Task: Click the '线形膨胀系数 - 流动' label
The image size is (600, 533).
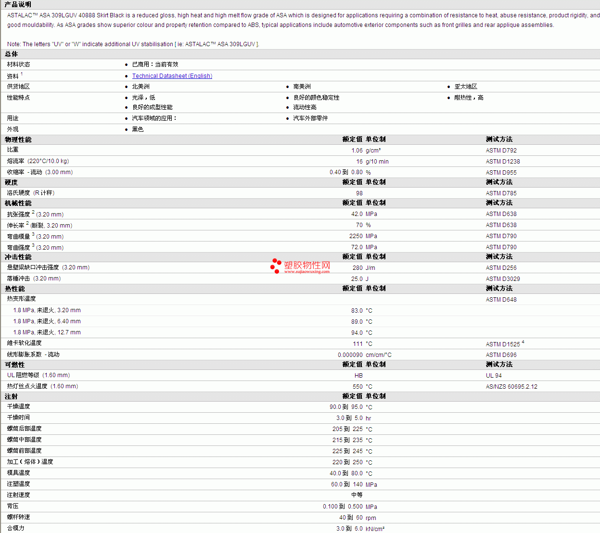Action: click(x=33, y=355)
